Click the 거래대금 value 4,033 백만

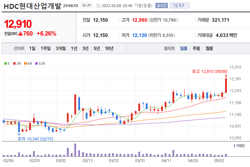point(227,35)
